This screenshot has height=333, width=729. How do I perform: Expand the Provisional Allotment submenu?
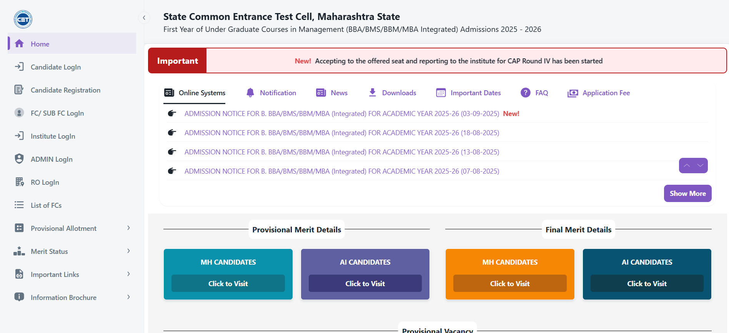pyautogui.click(x=128, y=228)
